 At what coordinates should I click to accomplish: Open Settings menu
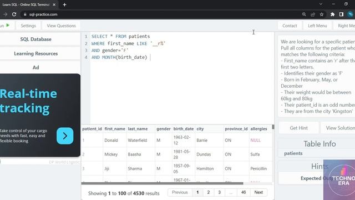(28, 26)
